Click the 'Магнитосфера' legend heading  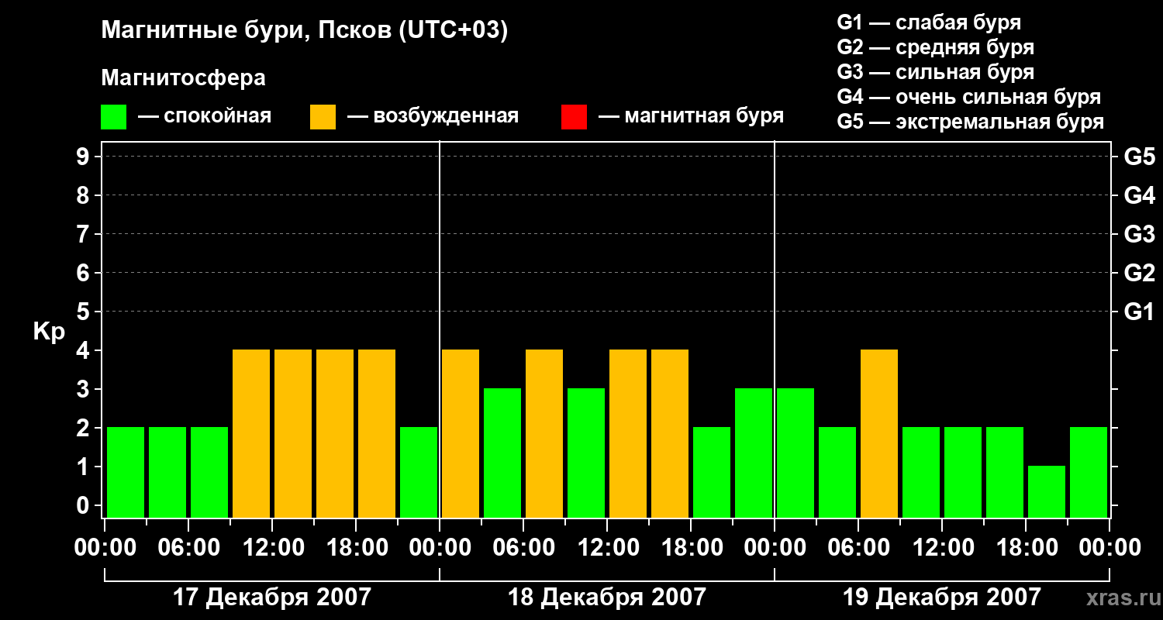pyautogui.click(x=183, y=78)
